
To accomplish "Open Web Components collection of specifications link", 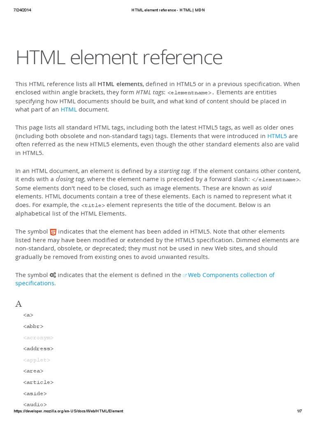I will tap(231, 275).
